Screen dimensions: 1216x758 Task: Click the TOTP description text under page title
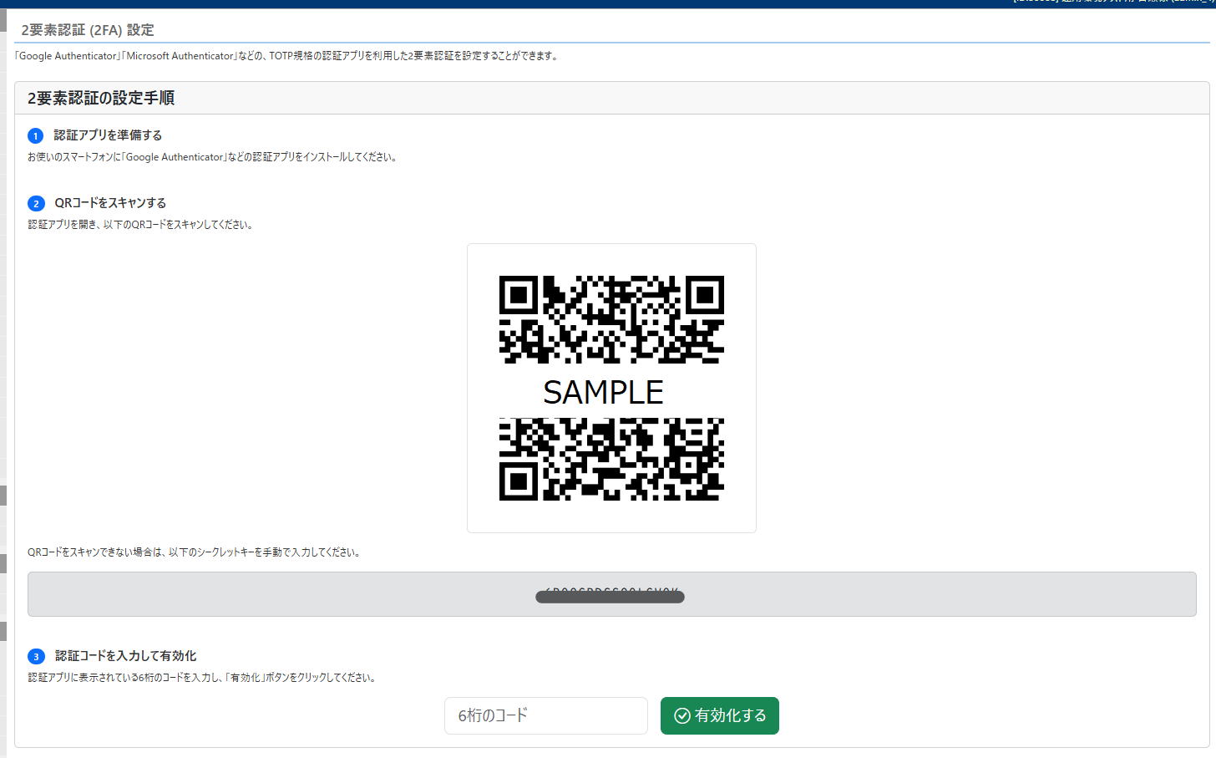click(x=287, y=56)
